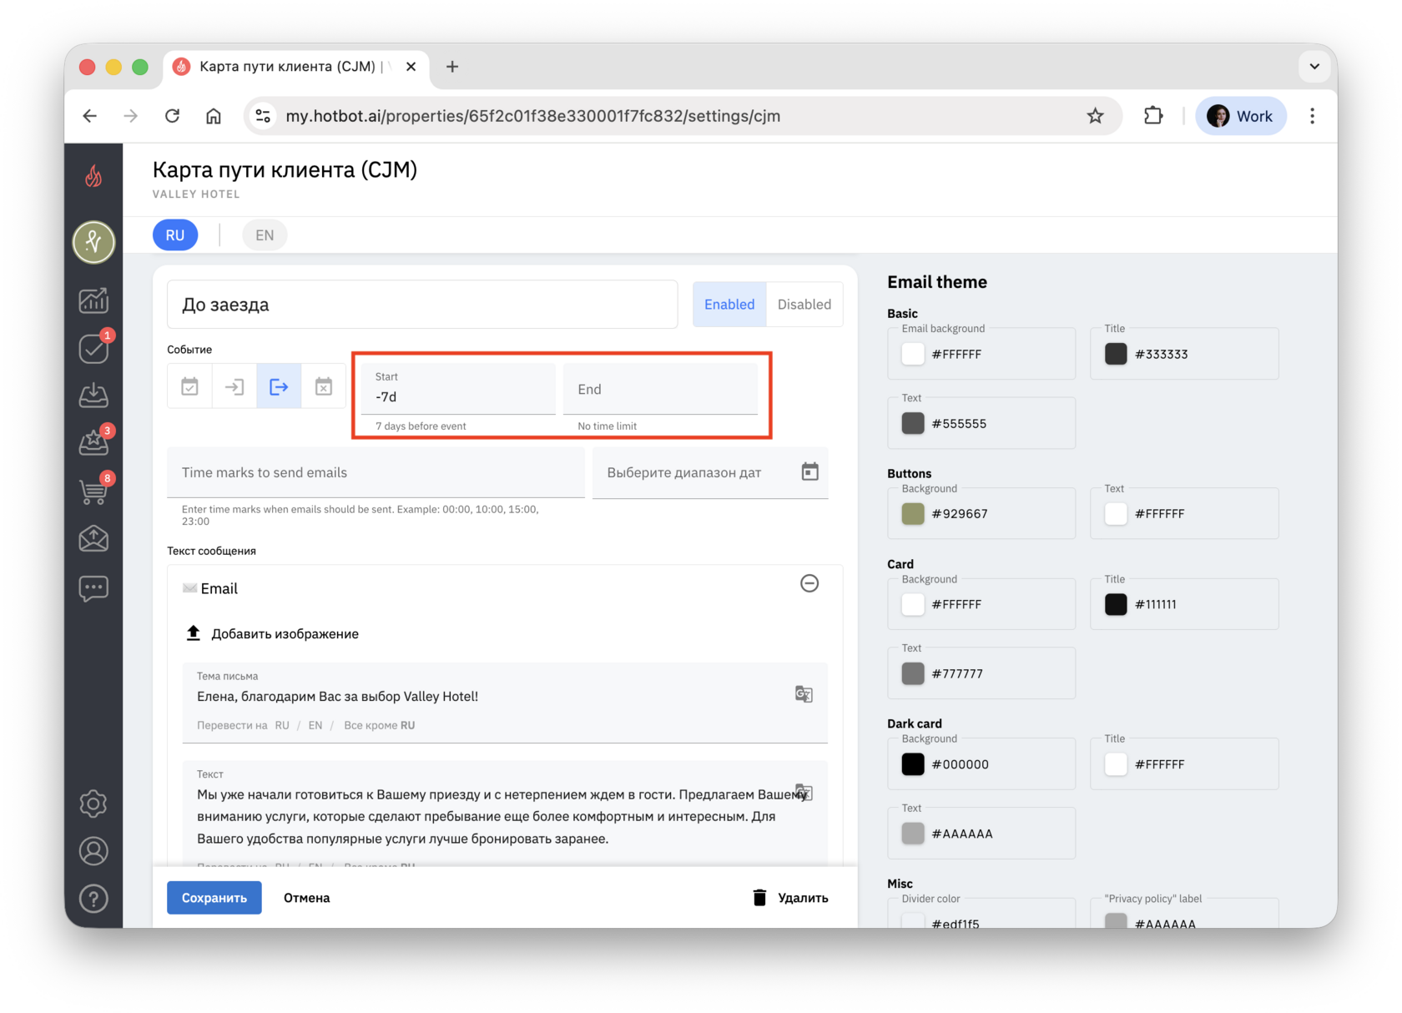
Task: Select the booking calendar-check event icon
Action: [190, 386]
